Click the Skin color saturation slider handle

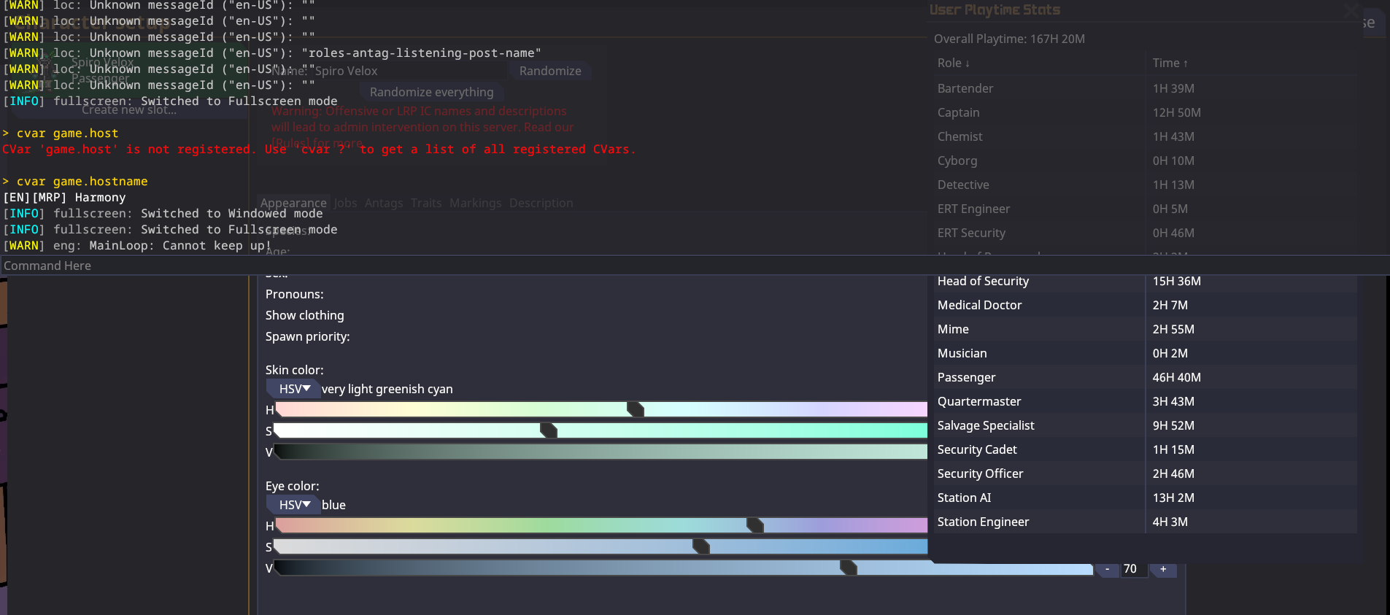[x=549, y=430]
